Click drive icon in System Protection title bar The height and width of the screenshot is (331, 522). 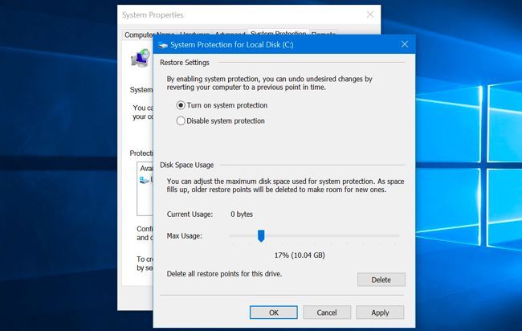pos(163,45)
